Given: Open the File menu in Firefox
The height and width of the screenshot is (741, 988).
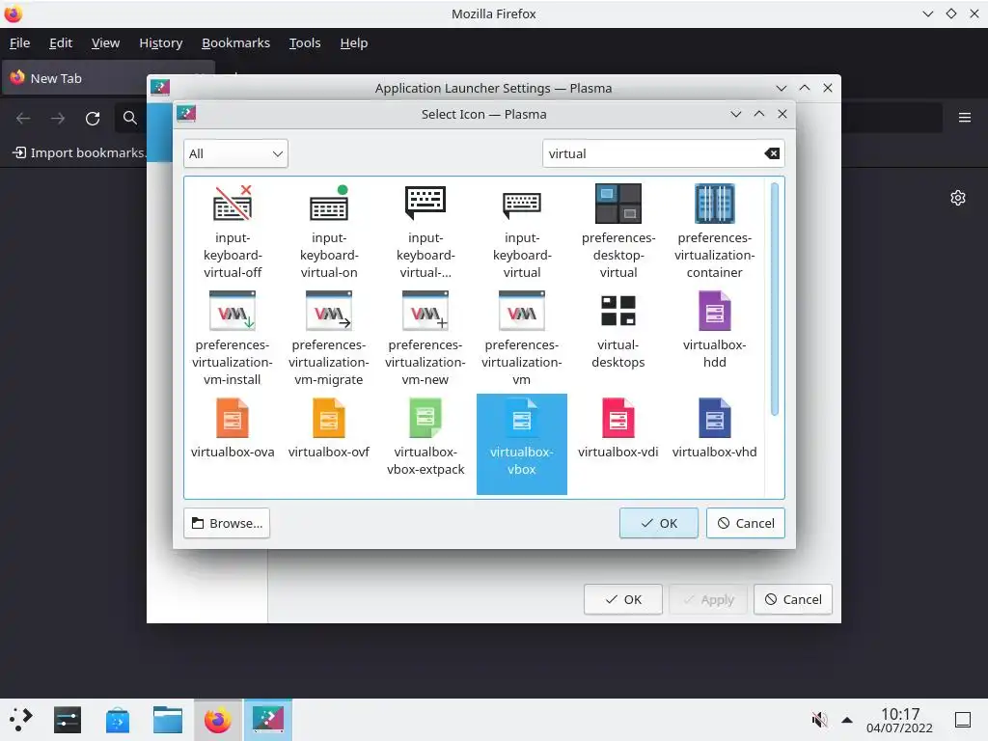Looking at the screenshot, I should (x=19, y=42).
